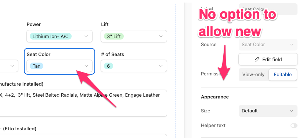This screenshot has height=138, width=303.
Task: Select View-only permission
Action: pyautogui.click(x=253, y=74)
